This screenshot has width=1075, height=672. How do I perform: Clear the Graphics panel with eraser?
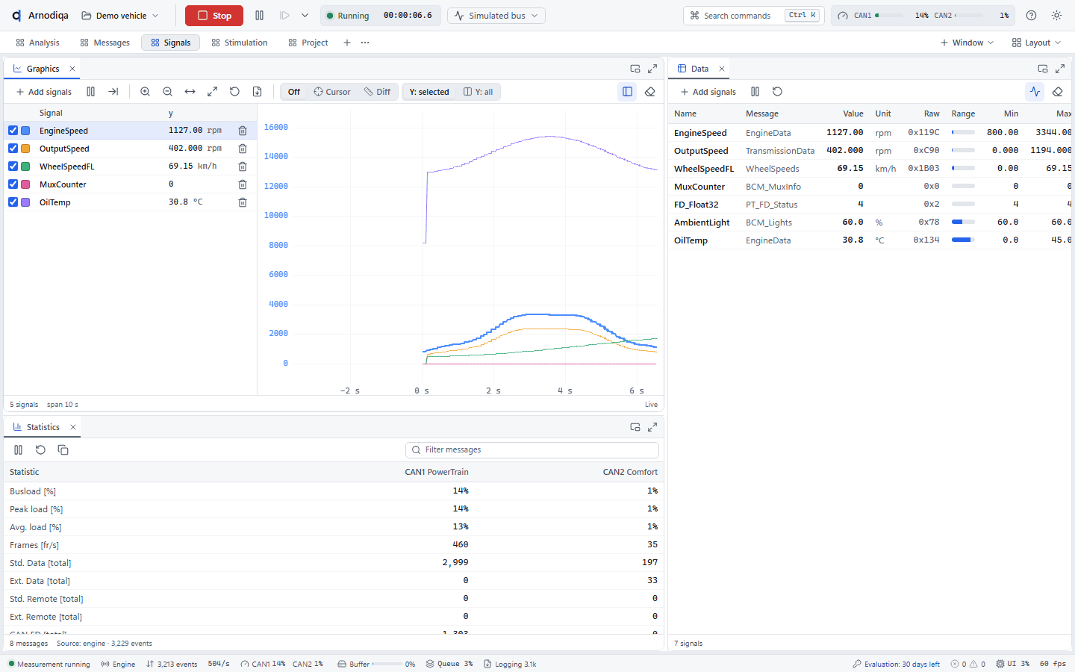click(x=649, y=92)
